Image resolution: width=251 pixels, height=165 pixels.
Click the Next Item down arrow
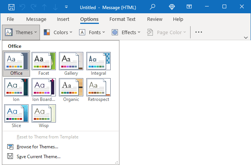[55, 7]
